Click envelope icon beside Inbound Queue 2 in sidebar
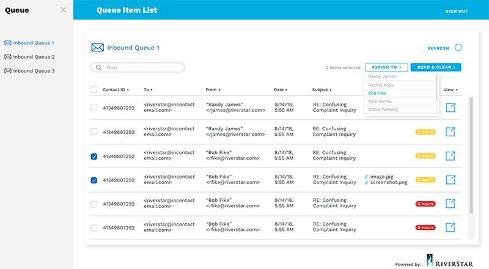This screenshot has height=269, width=489. tap(8, 57)
